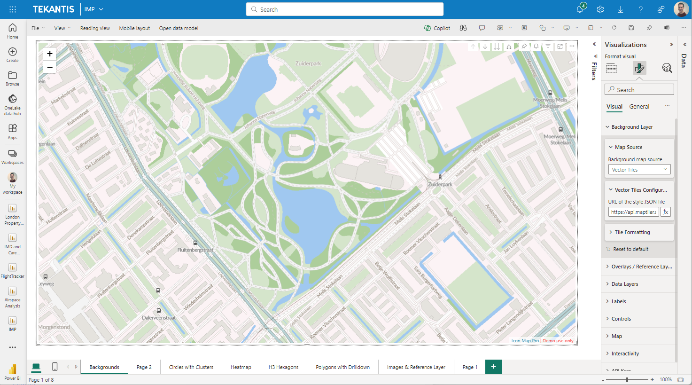The width and height of the screenshot is (692, 385).
Task: Click Reset to default
Action: point(630,249)
